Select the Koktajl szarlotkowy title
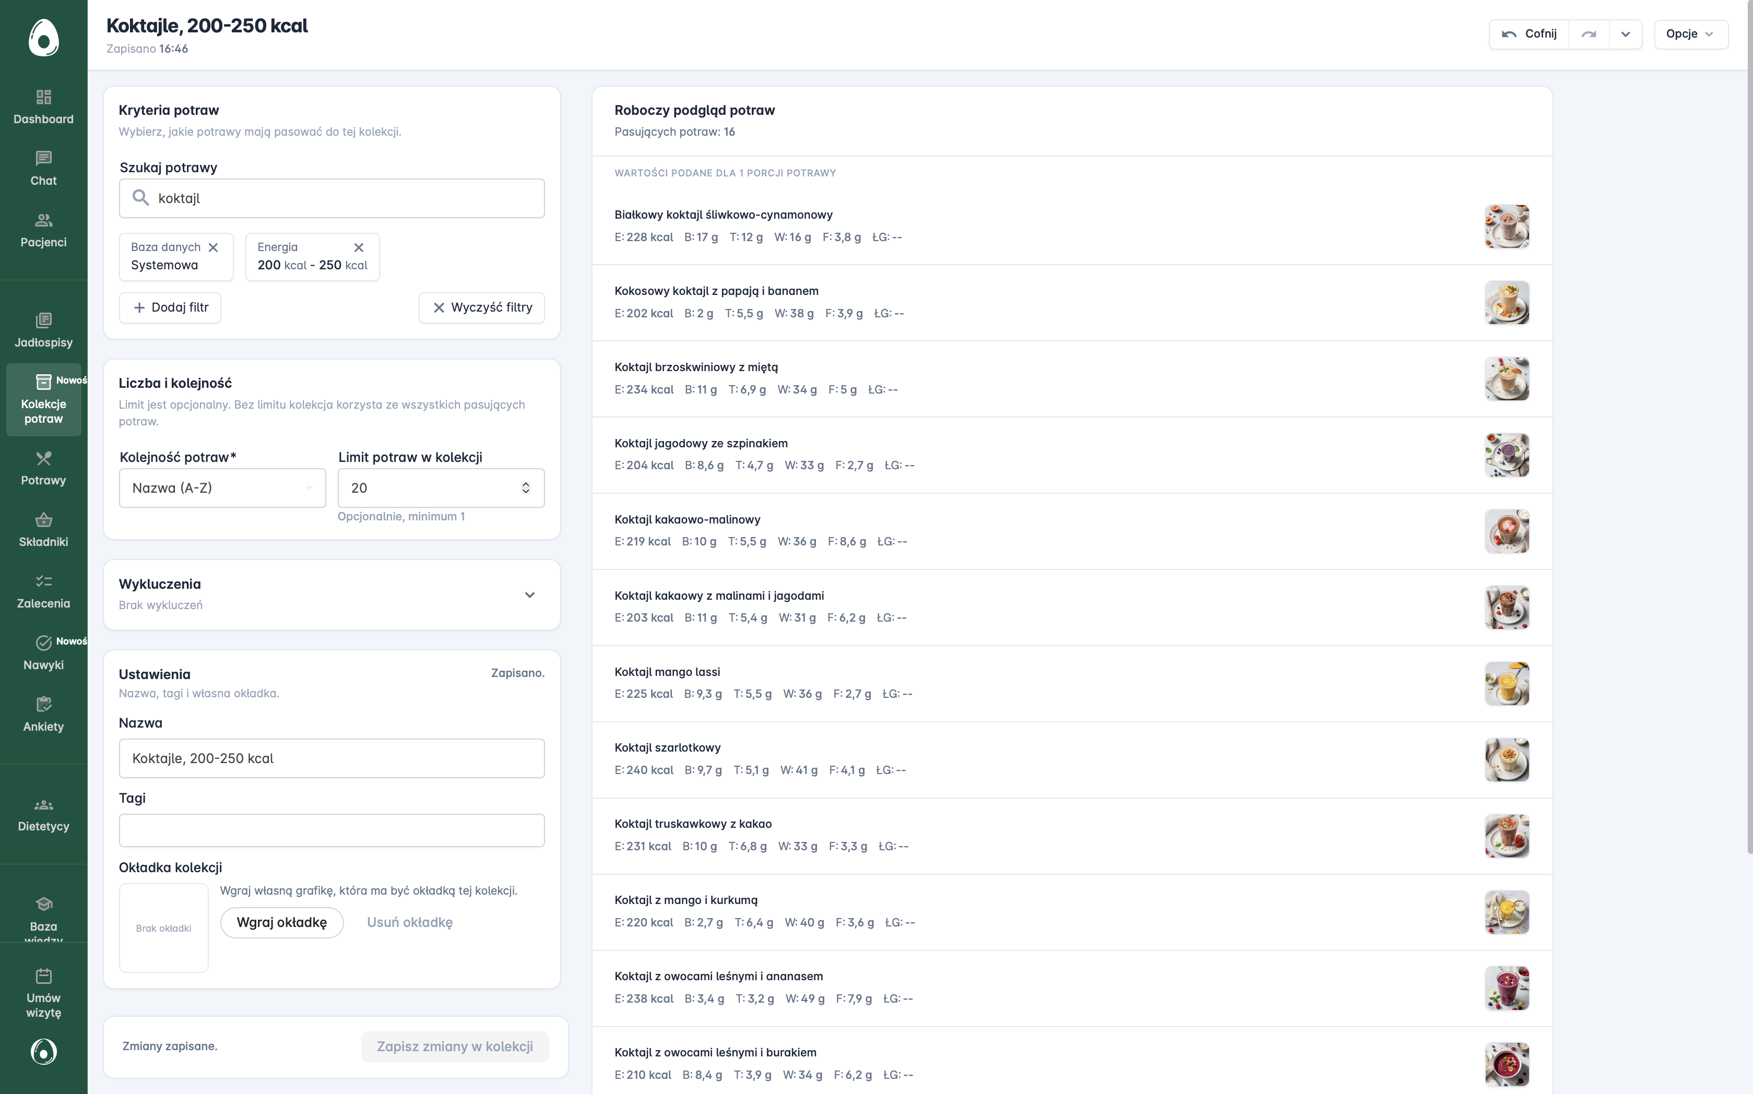Screen dimensions: 1753x1094 pos(667,748)
